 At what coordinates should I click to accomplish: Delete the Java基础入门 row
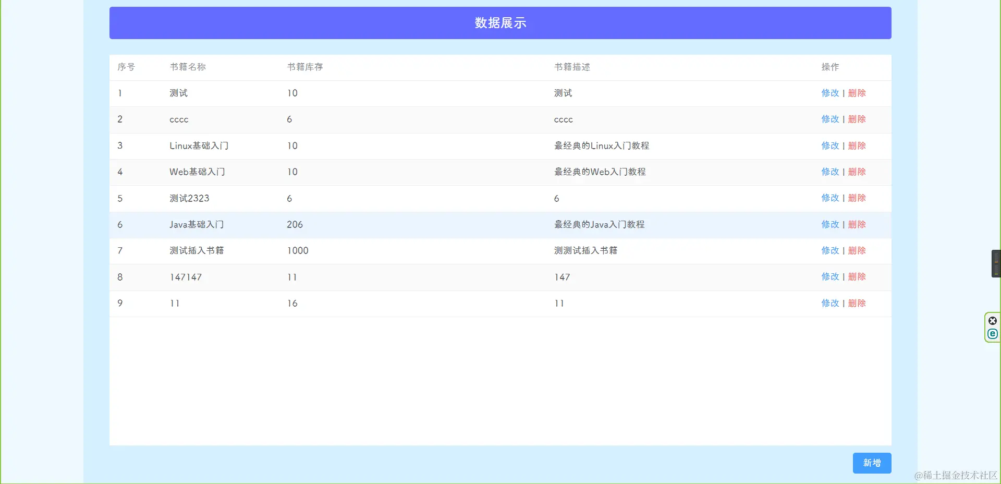click(x=857, y=224)
